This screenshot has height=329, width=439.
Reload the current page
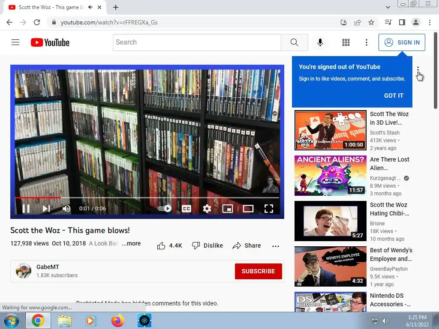37,22
